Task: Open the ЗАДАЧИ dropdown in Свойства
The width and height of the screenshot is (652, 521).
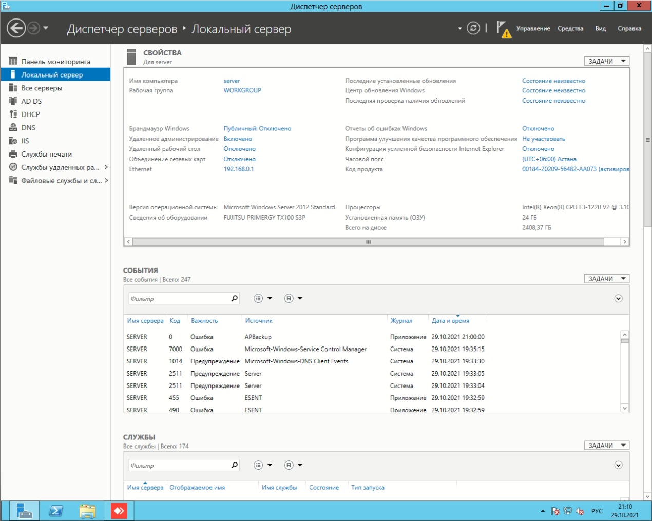Action: click(x=607, y=61)
